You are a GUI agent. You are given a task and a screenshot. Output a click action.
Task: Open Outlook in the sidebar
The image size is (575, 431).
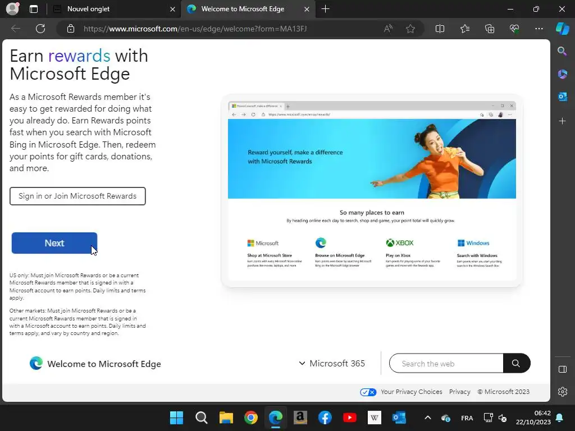(x=562, y=97)
